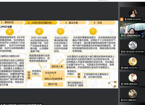
Task: Click the yellow E circle in PEST analysis
Action: coord(39,31)
